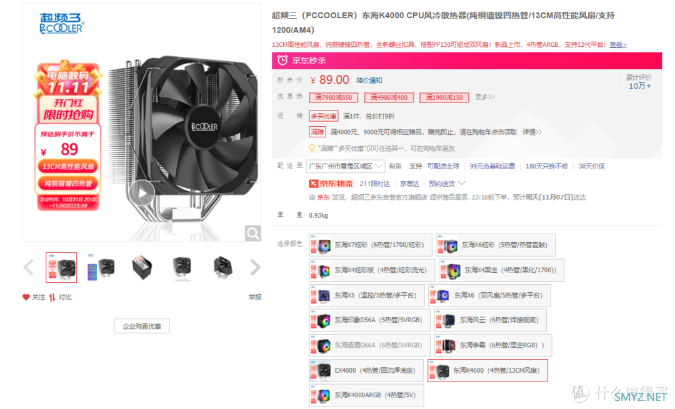Open the 查看> link in red promo text

pyautogui.click(x=617, y=45)
